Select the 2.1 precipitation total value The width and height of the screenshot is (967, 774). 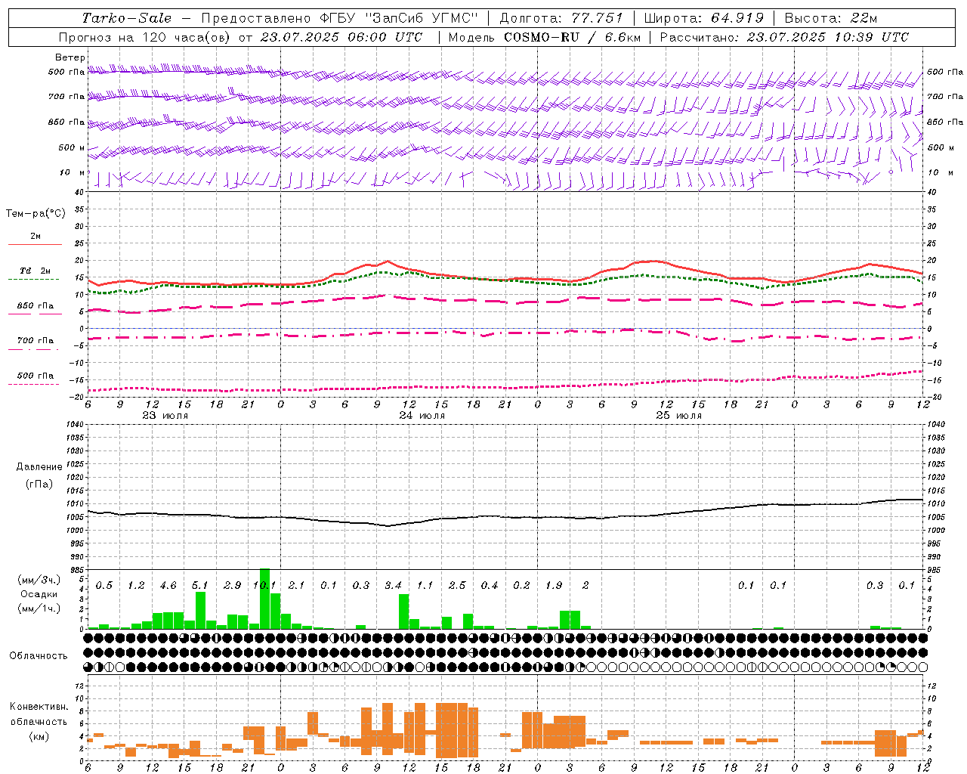tap(296, 585)
